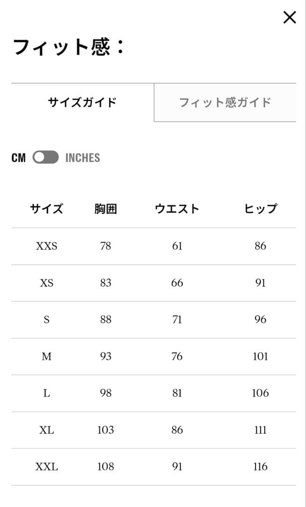Select the サイズガイド tab
The width and height of the screenshot is (306, 507).
click(x=82, y=102)
